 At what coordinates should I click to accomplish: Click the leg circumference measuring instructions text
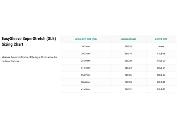tap(29, 59)
